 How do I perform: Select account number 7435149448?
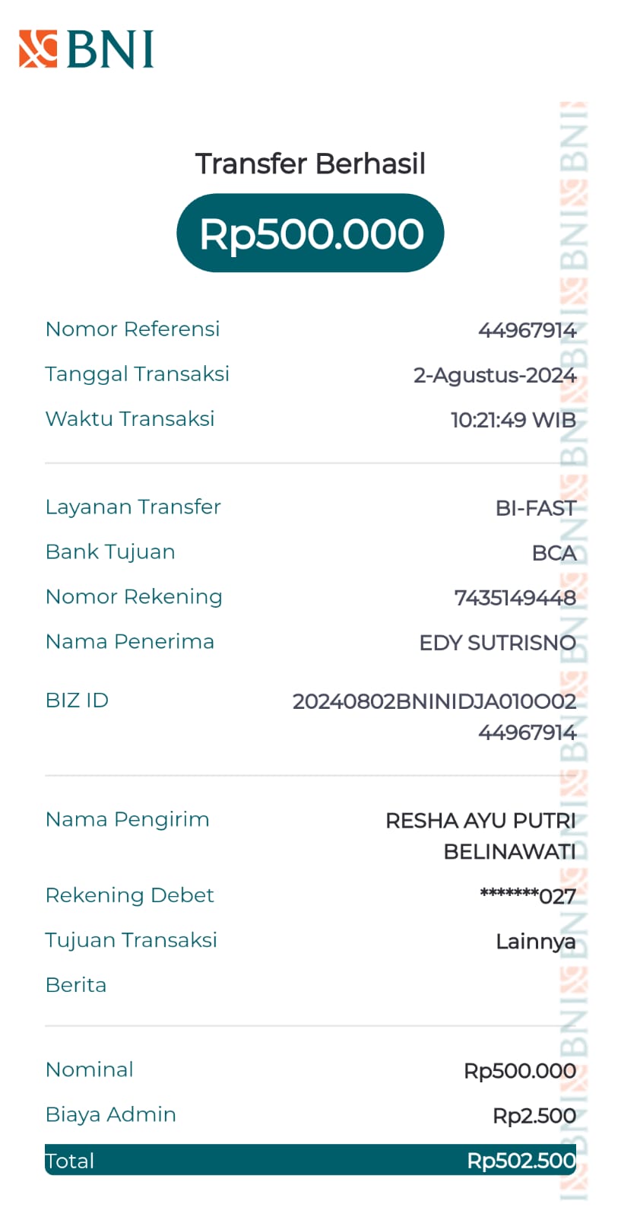coord(515,598)
